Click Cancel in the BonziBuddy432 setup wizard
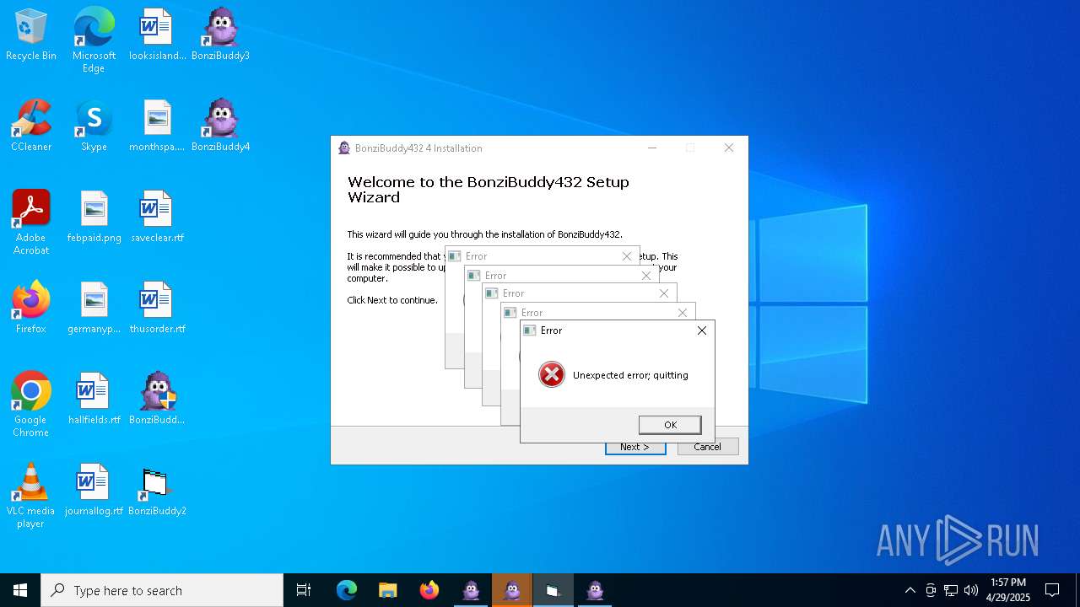1080x607 pixels. (707, 447)
